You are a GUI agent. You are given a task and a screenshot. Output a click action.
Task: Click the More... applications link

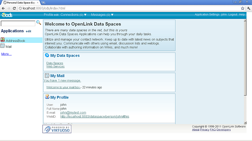coord(6,54)
